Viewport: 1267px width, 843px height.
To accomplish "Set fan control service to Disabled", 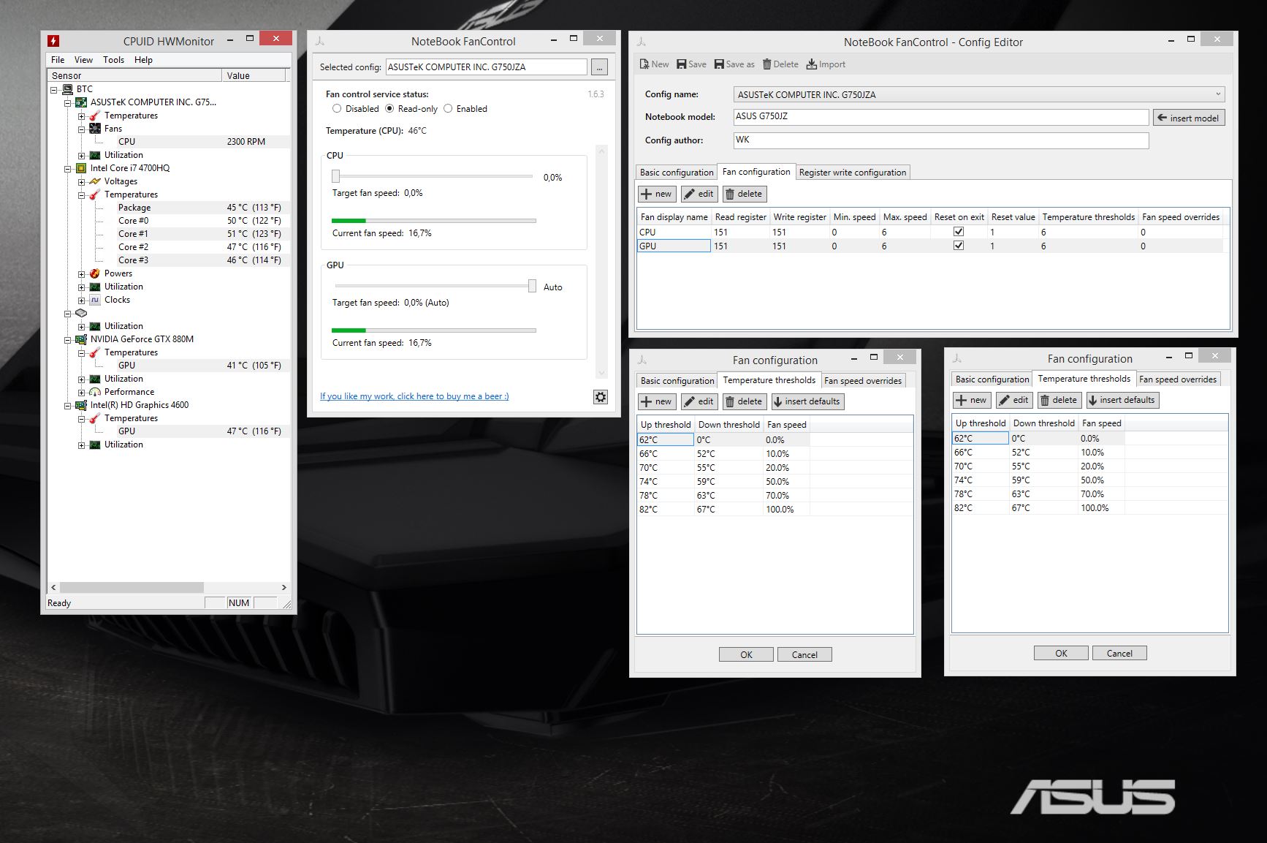I will 337,108.
